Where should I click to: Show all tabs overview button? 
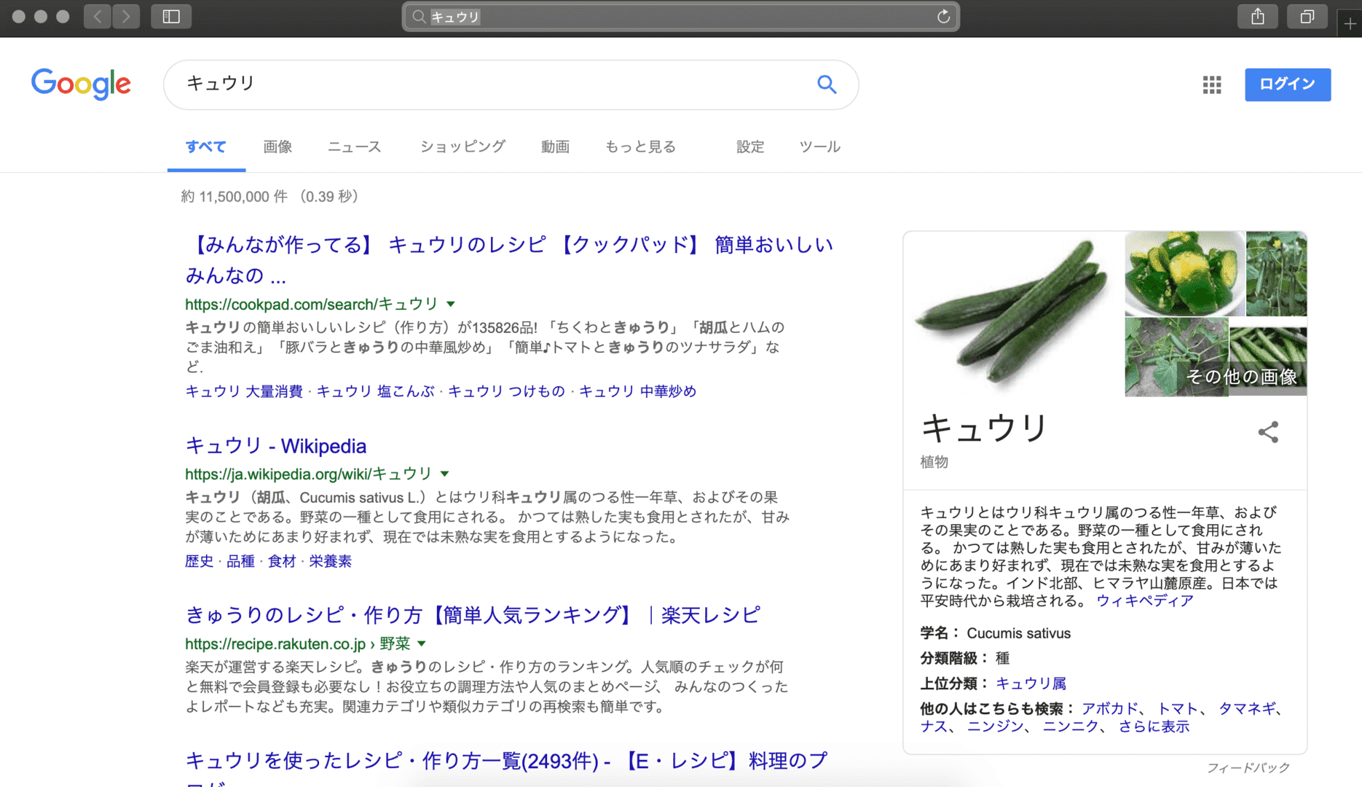1307,16
